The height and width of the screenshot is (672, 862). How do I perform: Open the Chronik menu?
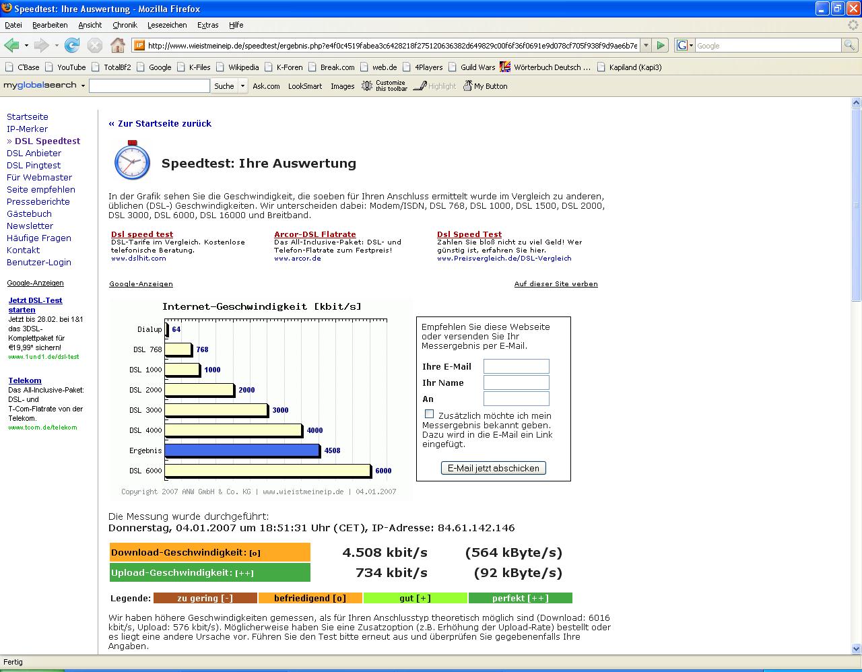[125, 25]
